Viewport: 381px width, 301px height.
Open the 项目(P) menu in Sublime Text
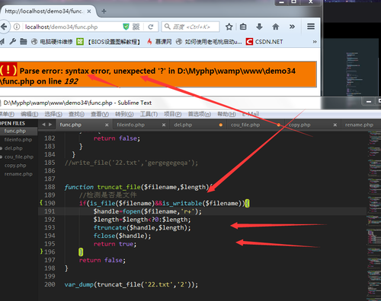(173, 114)
